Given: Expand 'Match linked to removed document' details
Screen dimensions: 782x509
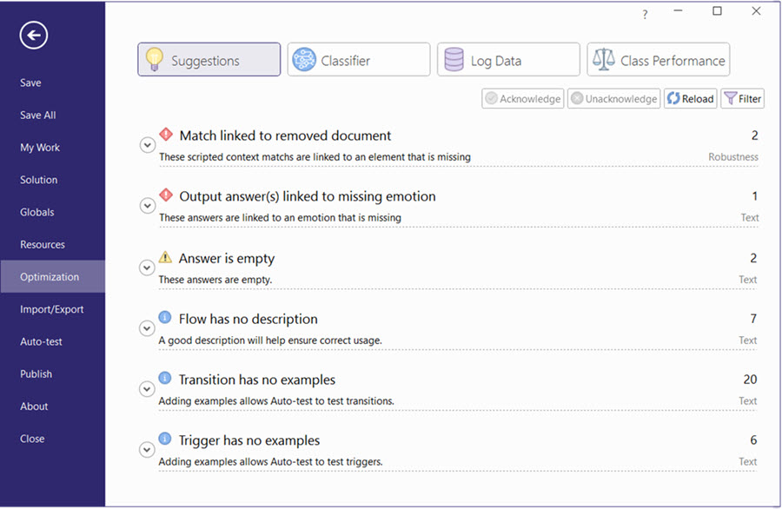Looking at the screenshot, I should [x=147, y=144].
